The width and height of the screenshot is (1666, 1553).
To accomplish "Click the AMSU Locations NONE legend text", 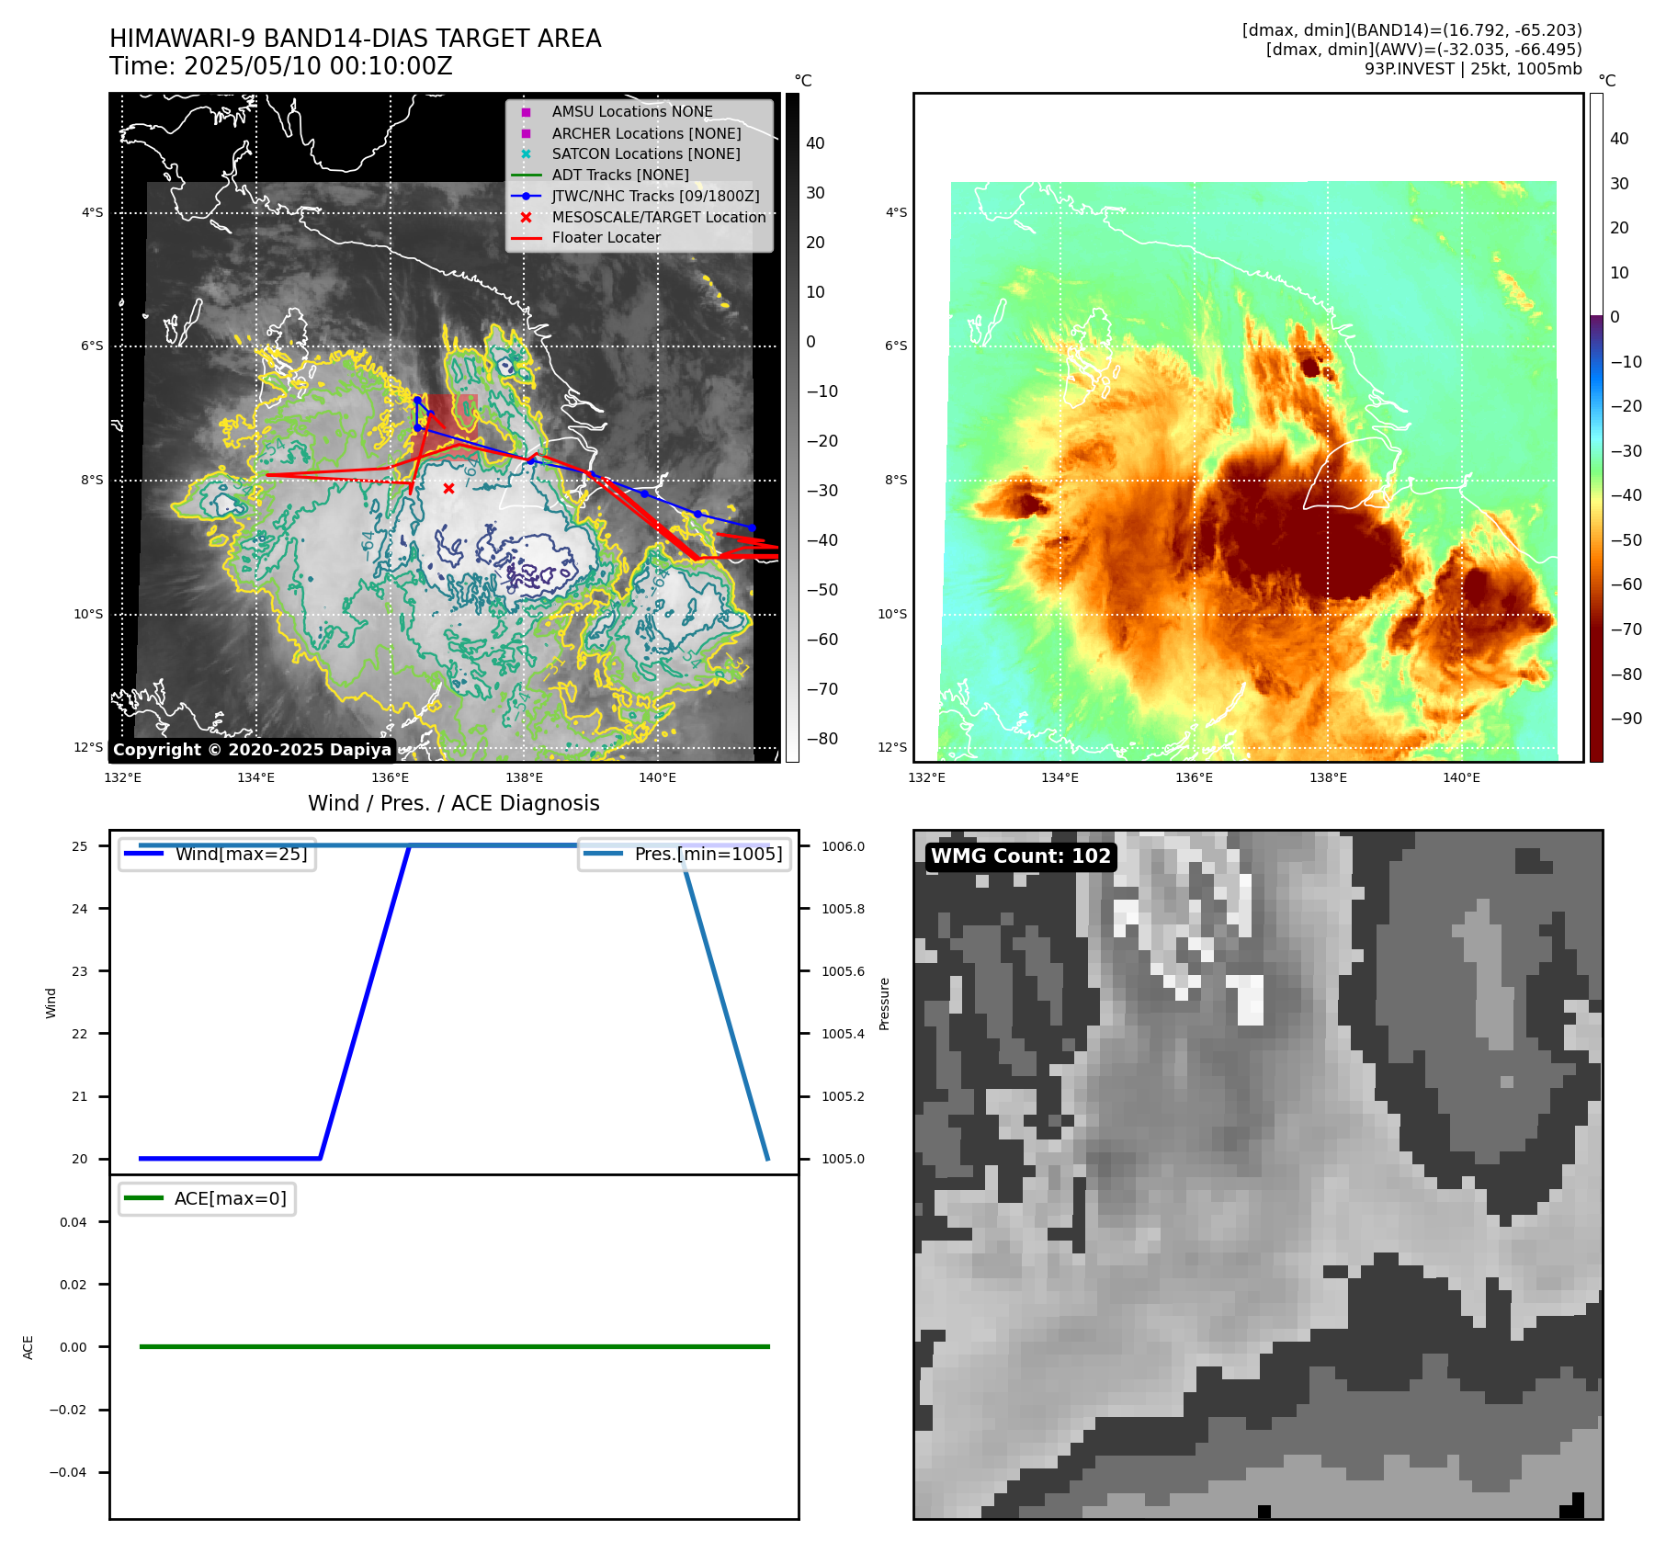I will pyautogui.click(x=632, y=112).
